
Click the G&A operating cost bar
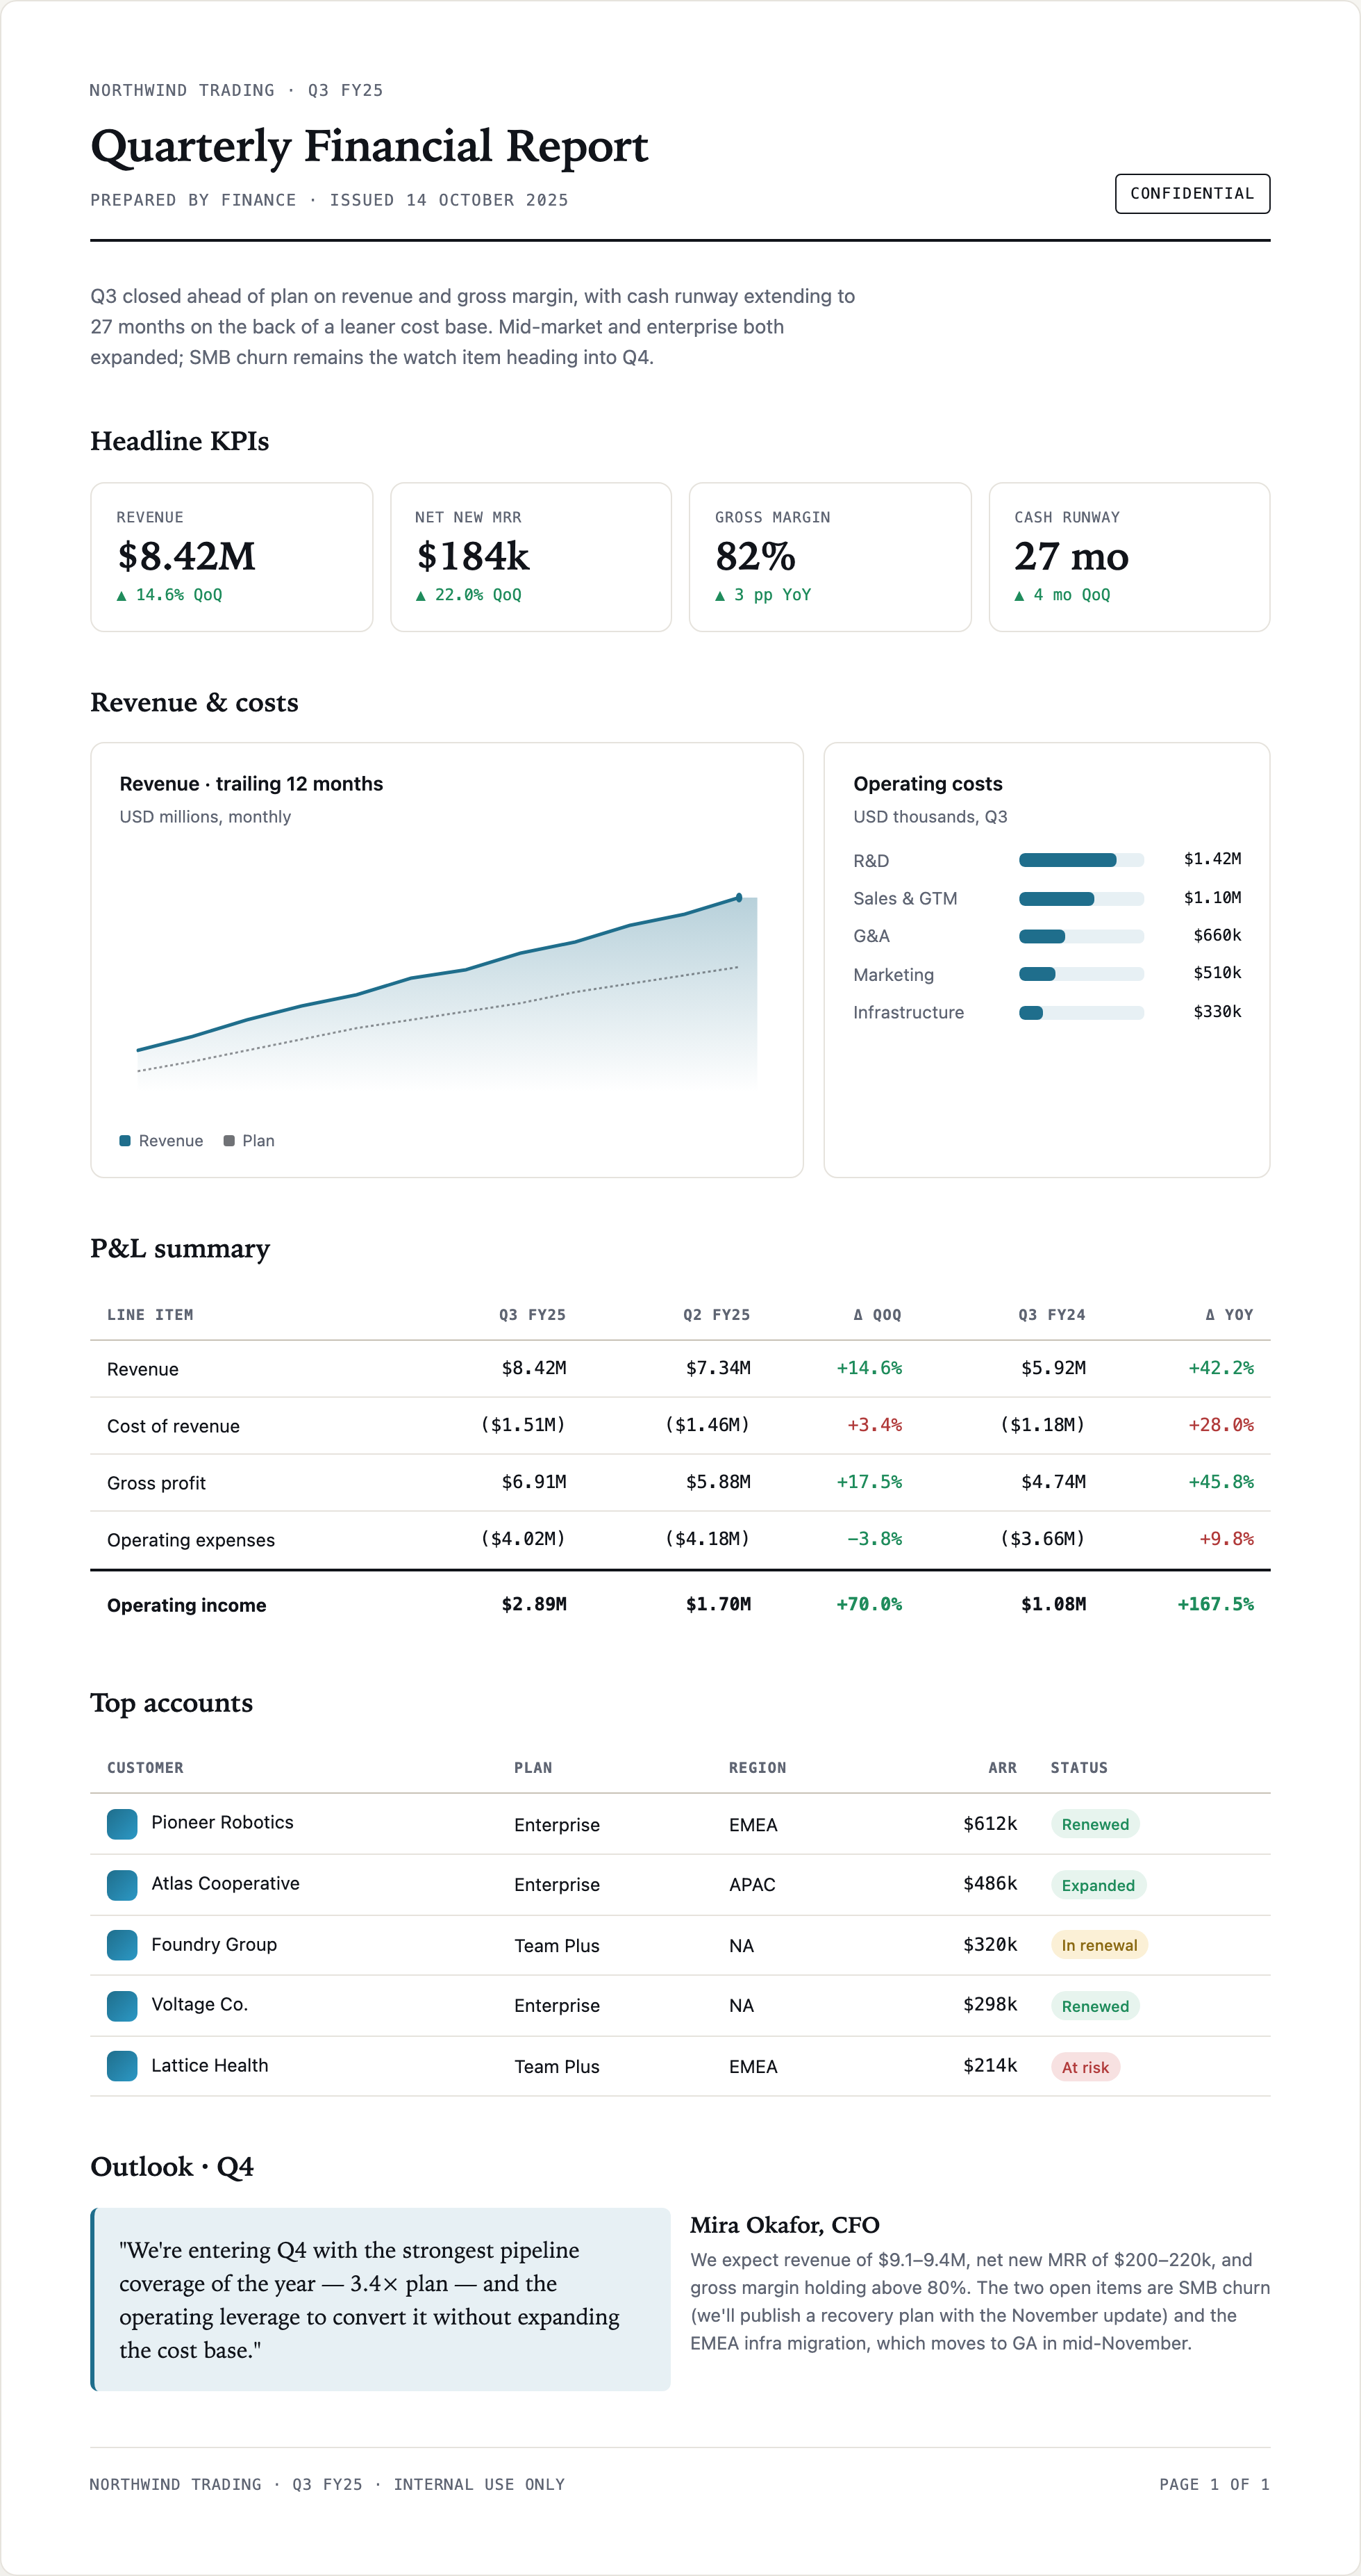[x=1081, y=936]
